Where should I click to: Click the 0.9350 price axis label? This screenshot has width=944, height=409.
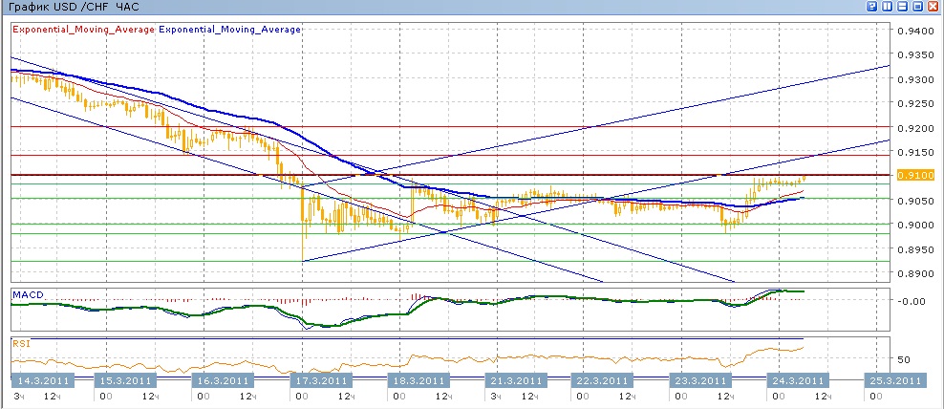pyautogui.click(x=915, y=54)
